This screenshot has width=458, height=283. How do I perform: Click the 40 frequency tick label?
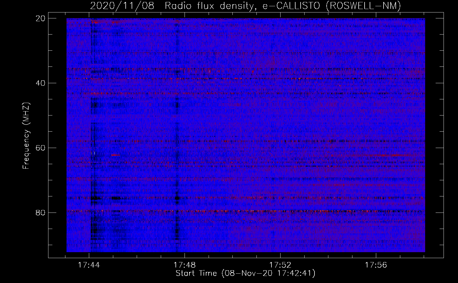tap(41, 83)
